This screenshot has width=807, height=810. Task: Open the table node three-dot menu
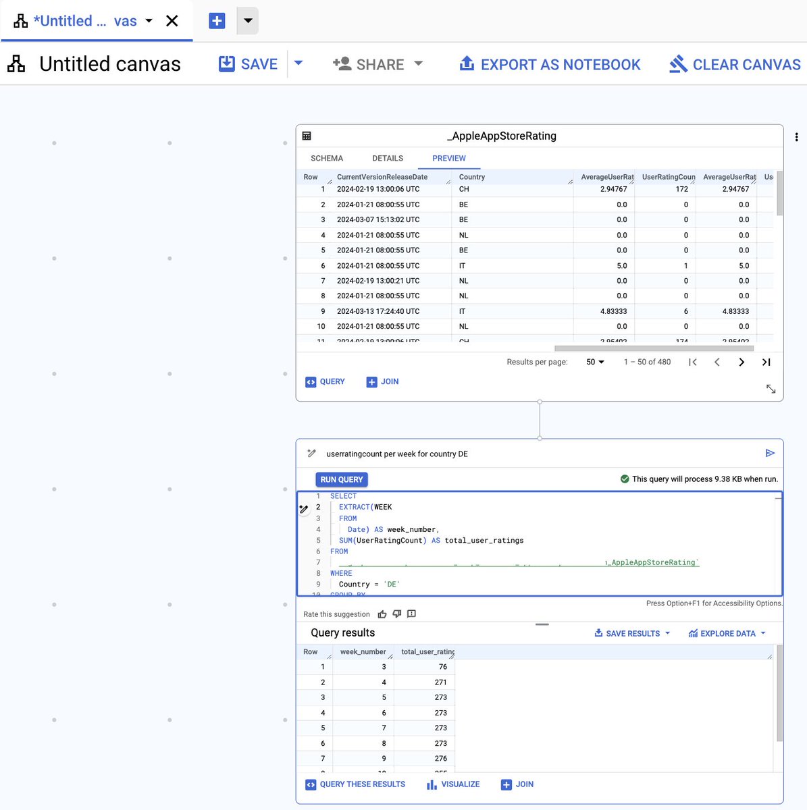point(797,137)
